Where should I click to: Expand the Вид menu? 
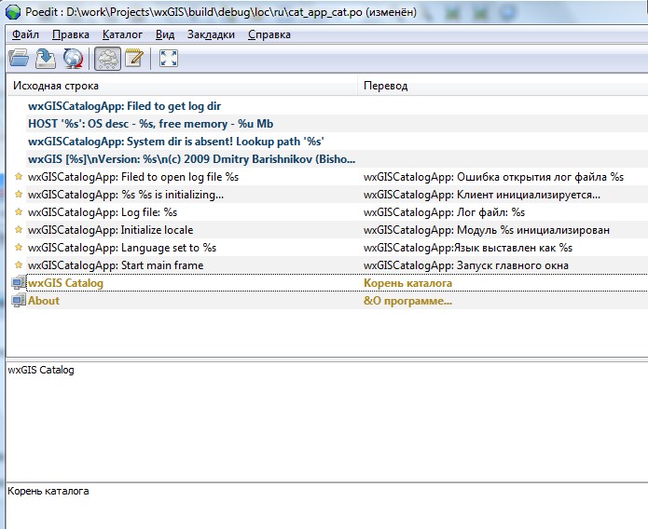pyautogui.click(x=165, y=34)
